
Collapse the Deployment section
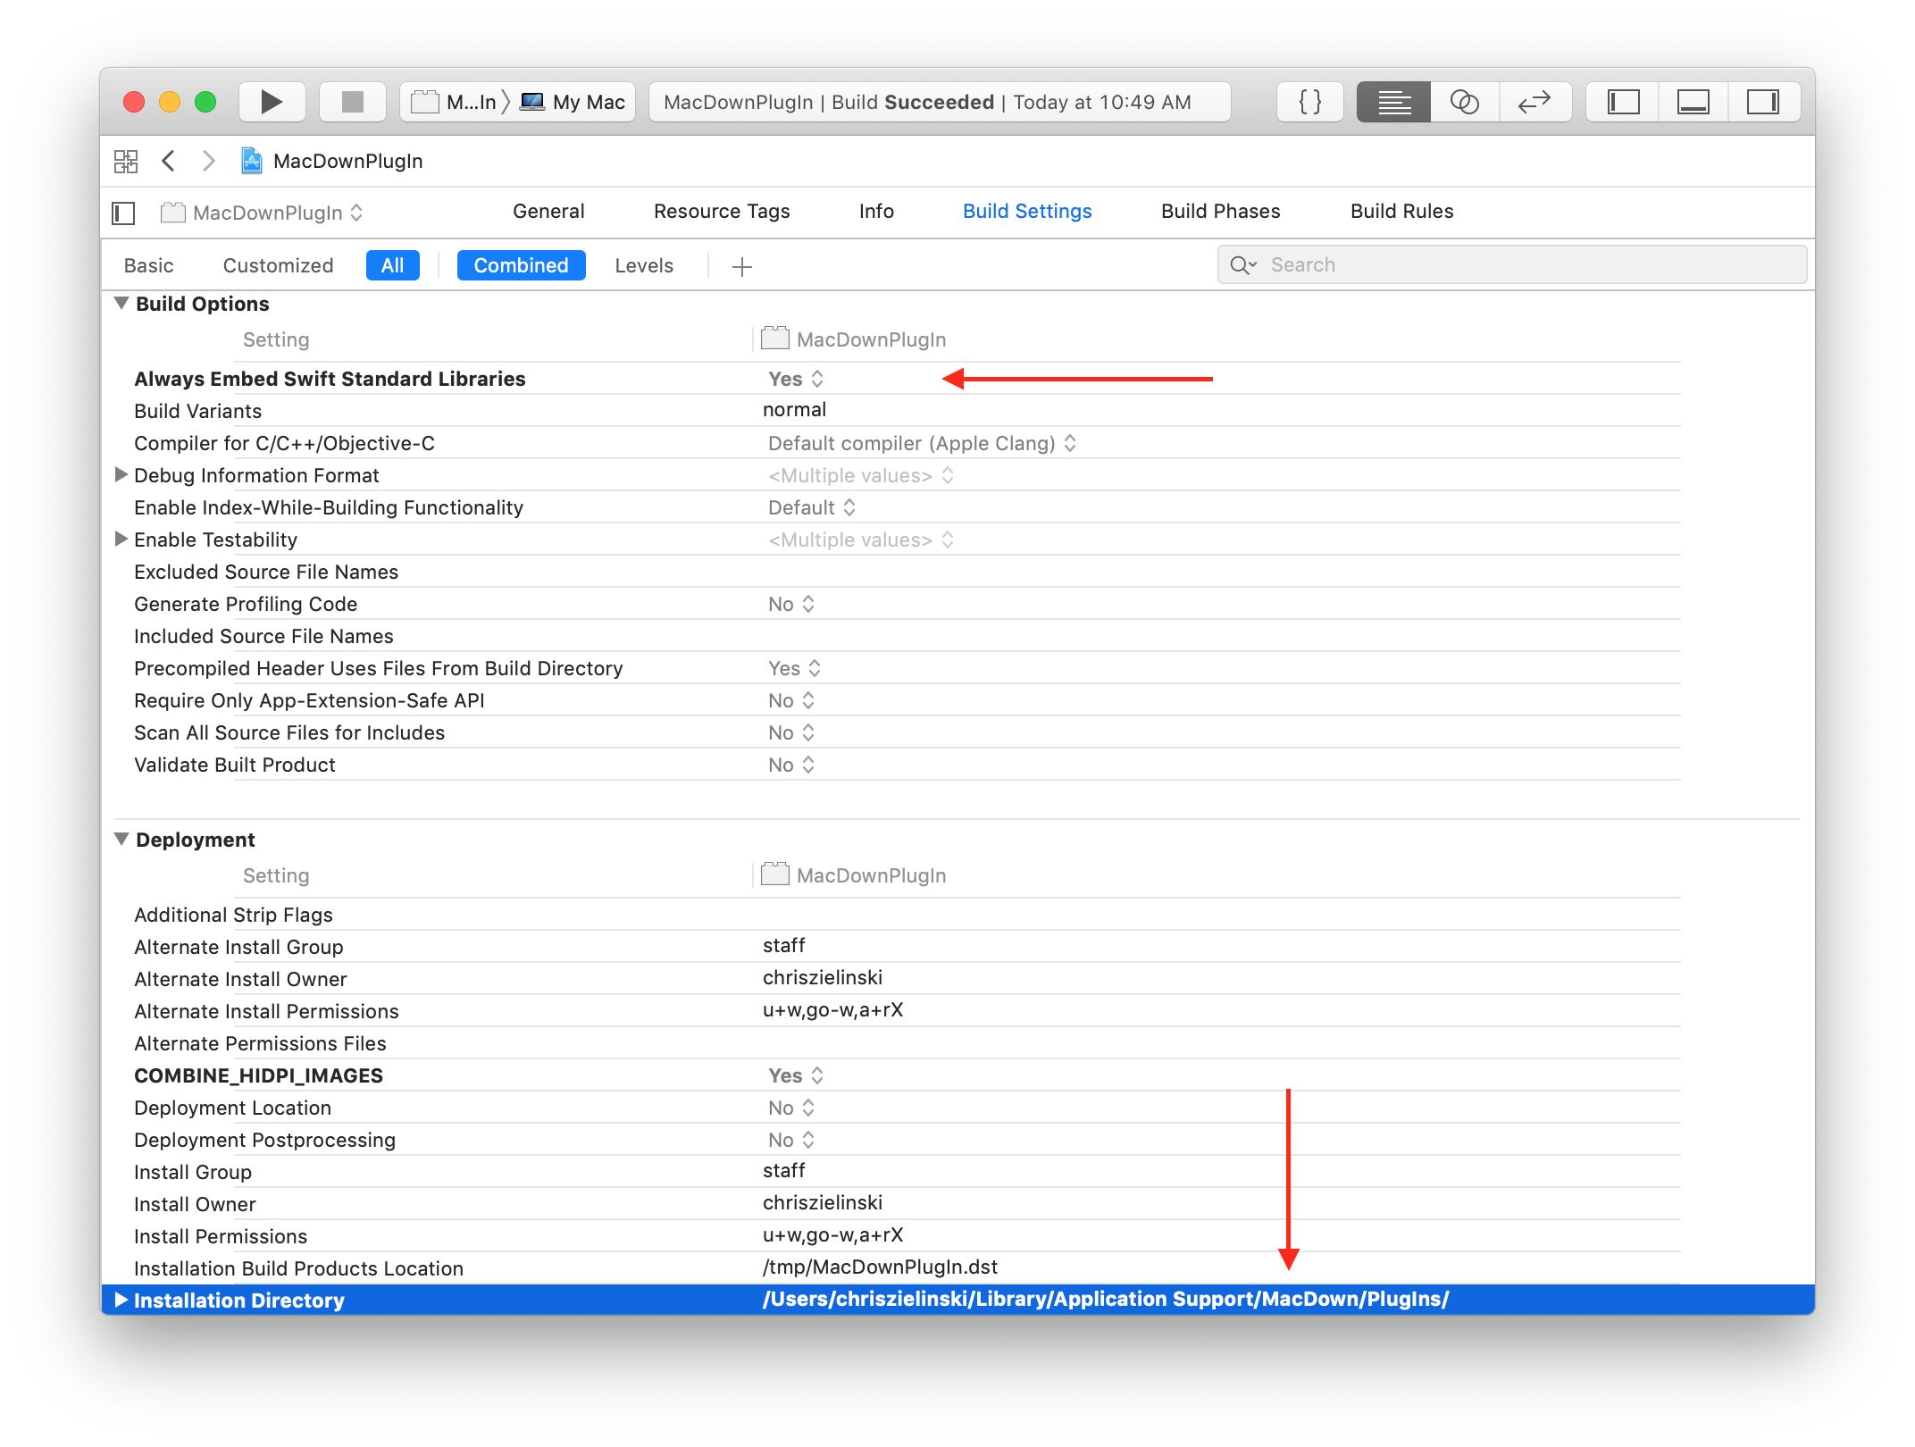[x=121, y=840]
